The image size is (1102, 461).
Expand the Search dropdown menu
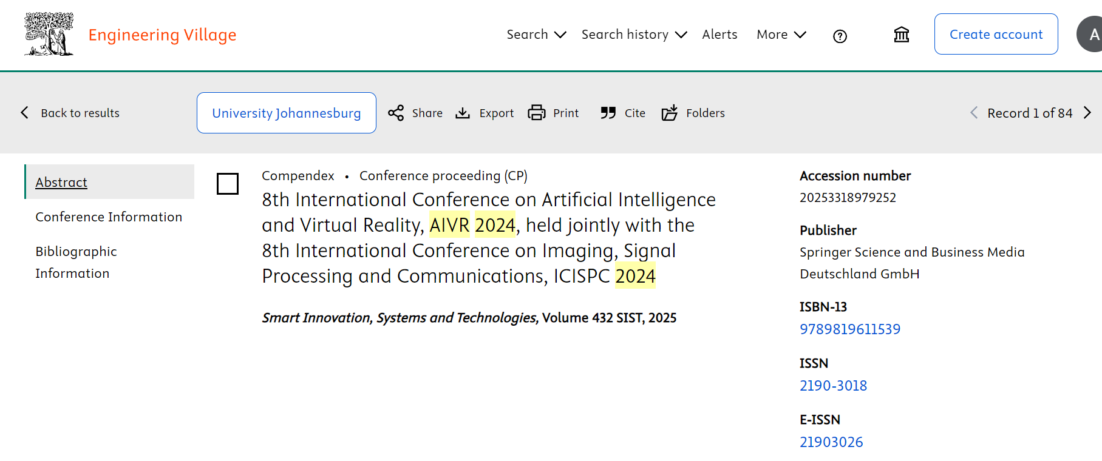coord(536,35)
